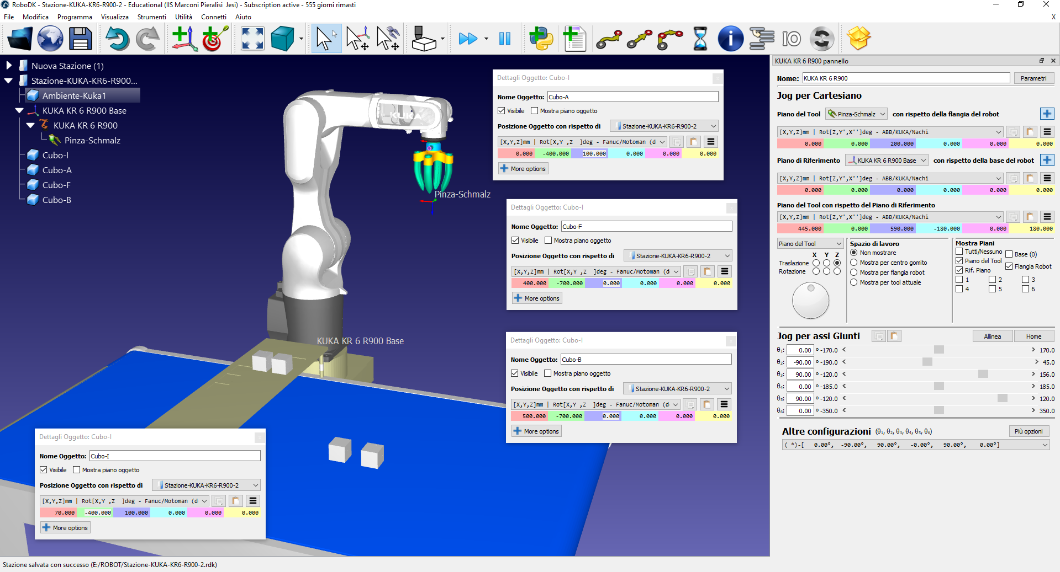
Task: Activate the move reference frames tool
Action: click(x=357, y=39)
